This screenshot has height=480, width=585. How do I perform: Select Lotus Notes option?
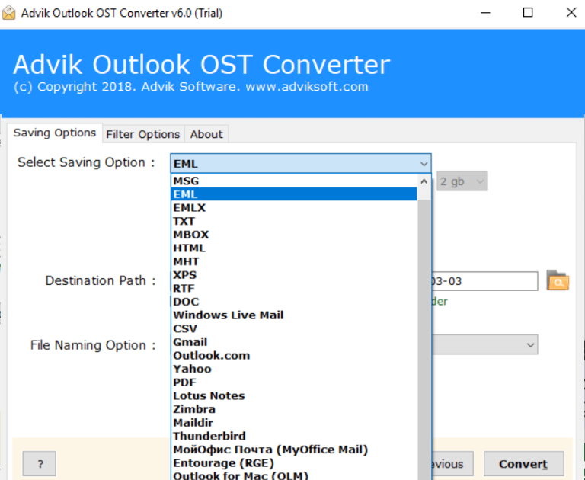point(294,396)
